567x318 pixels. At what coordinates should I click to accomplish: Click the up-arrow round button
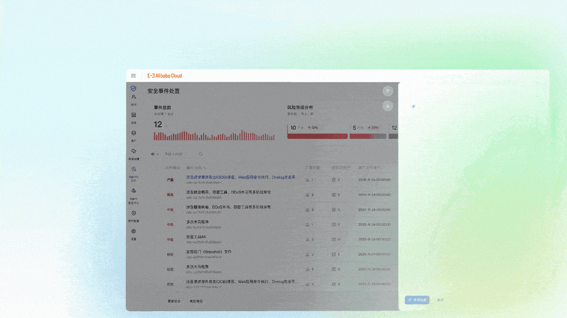(388, 91)
